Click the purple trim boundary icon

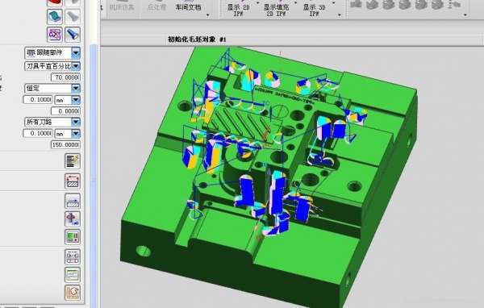[x=55, y=34]
